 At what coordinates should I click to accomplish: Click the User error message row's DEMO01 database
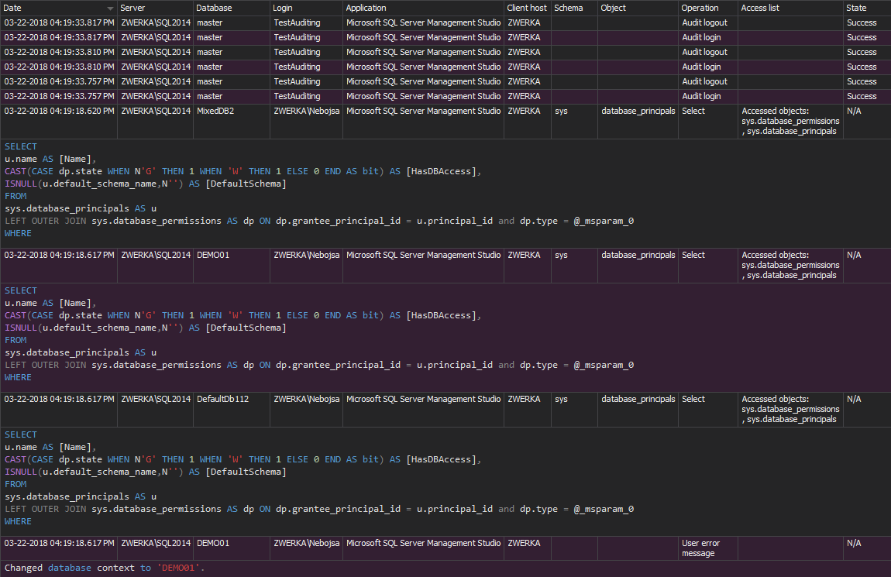232,548
